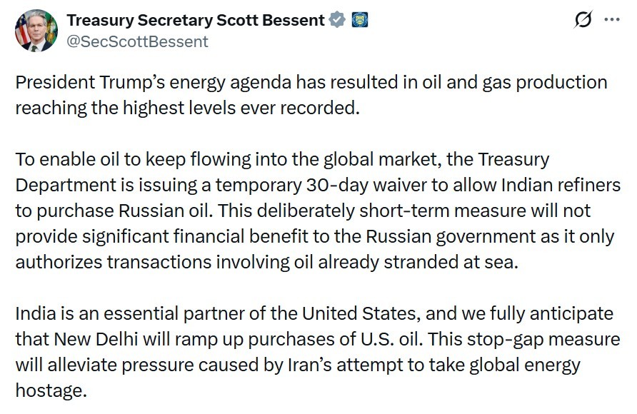This screenshot has width=637, height=414.
Task: Click the Treasury Department affiliation badge
Action: coord(358,20)
